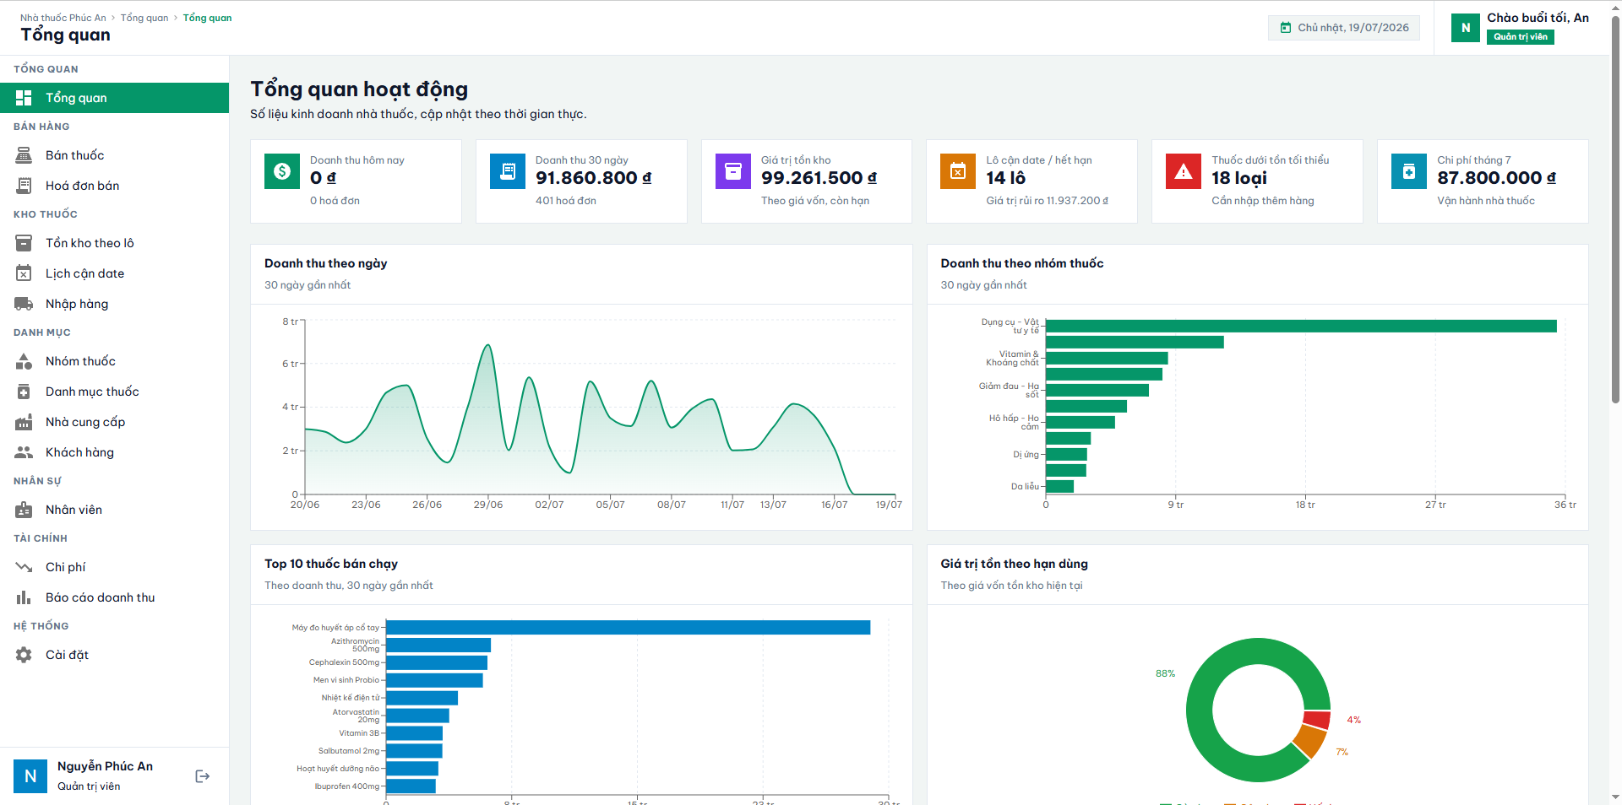Image resolution: width=1622 pixels, height=805 pixels.
Task: Click the dollar icon on Doanh thu hôm nay
Action: coord(282,171)
